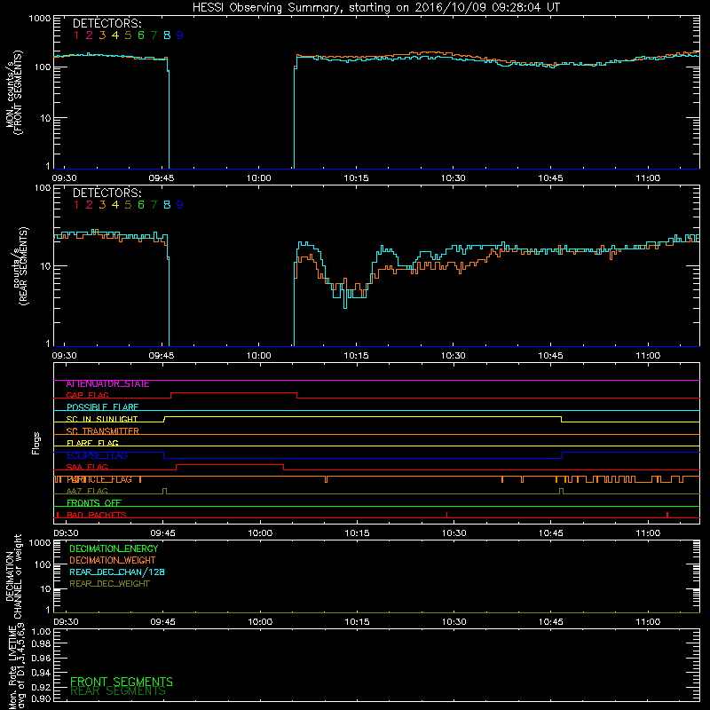
Task: Select olive detector 5 in the rear segments legend
Action: pyautogui.click(x=128, y=205)
